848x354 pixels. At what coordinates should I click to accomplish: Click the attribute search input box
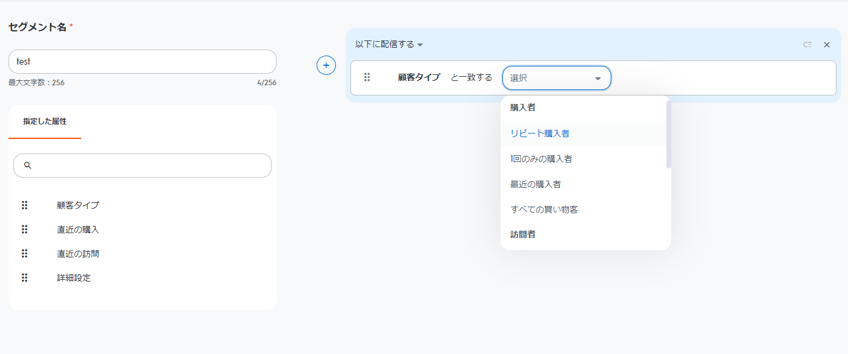[x=148, y=166]
